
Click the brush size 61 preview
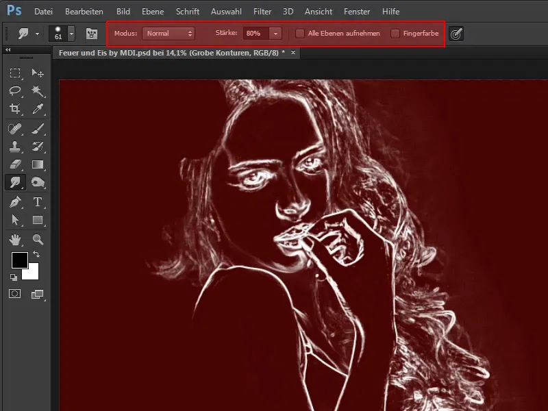coord(58,34)
